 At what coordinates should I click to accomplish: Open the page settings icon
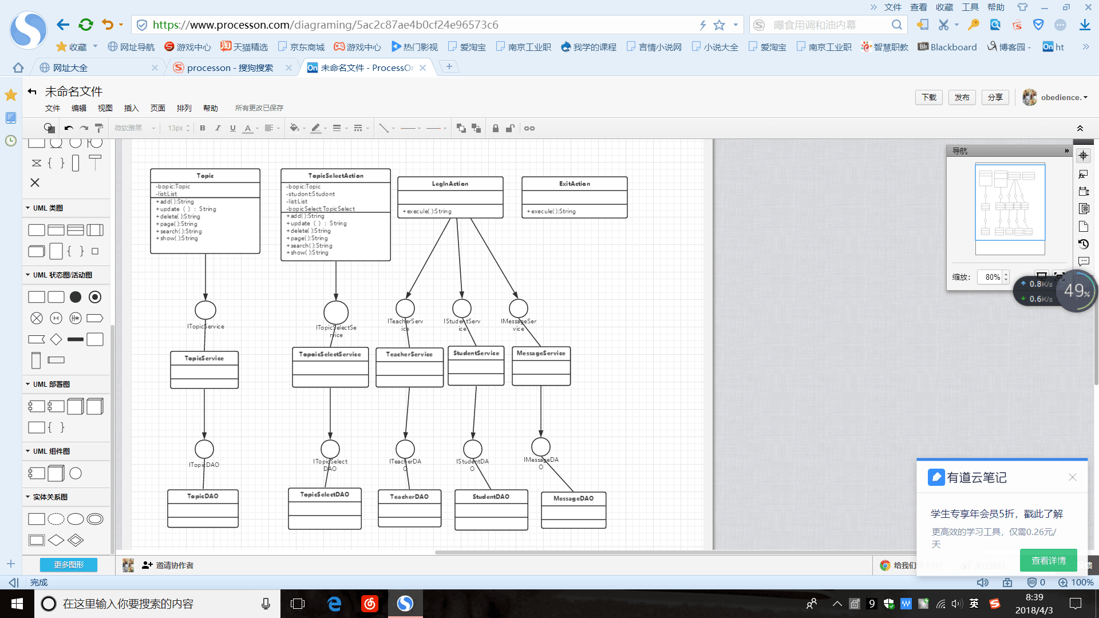(x=1084, y=226)
